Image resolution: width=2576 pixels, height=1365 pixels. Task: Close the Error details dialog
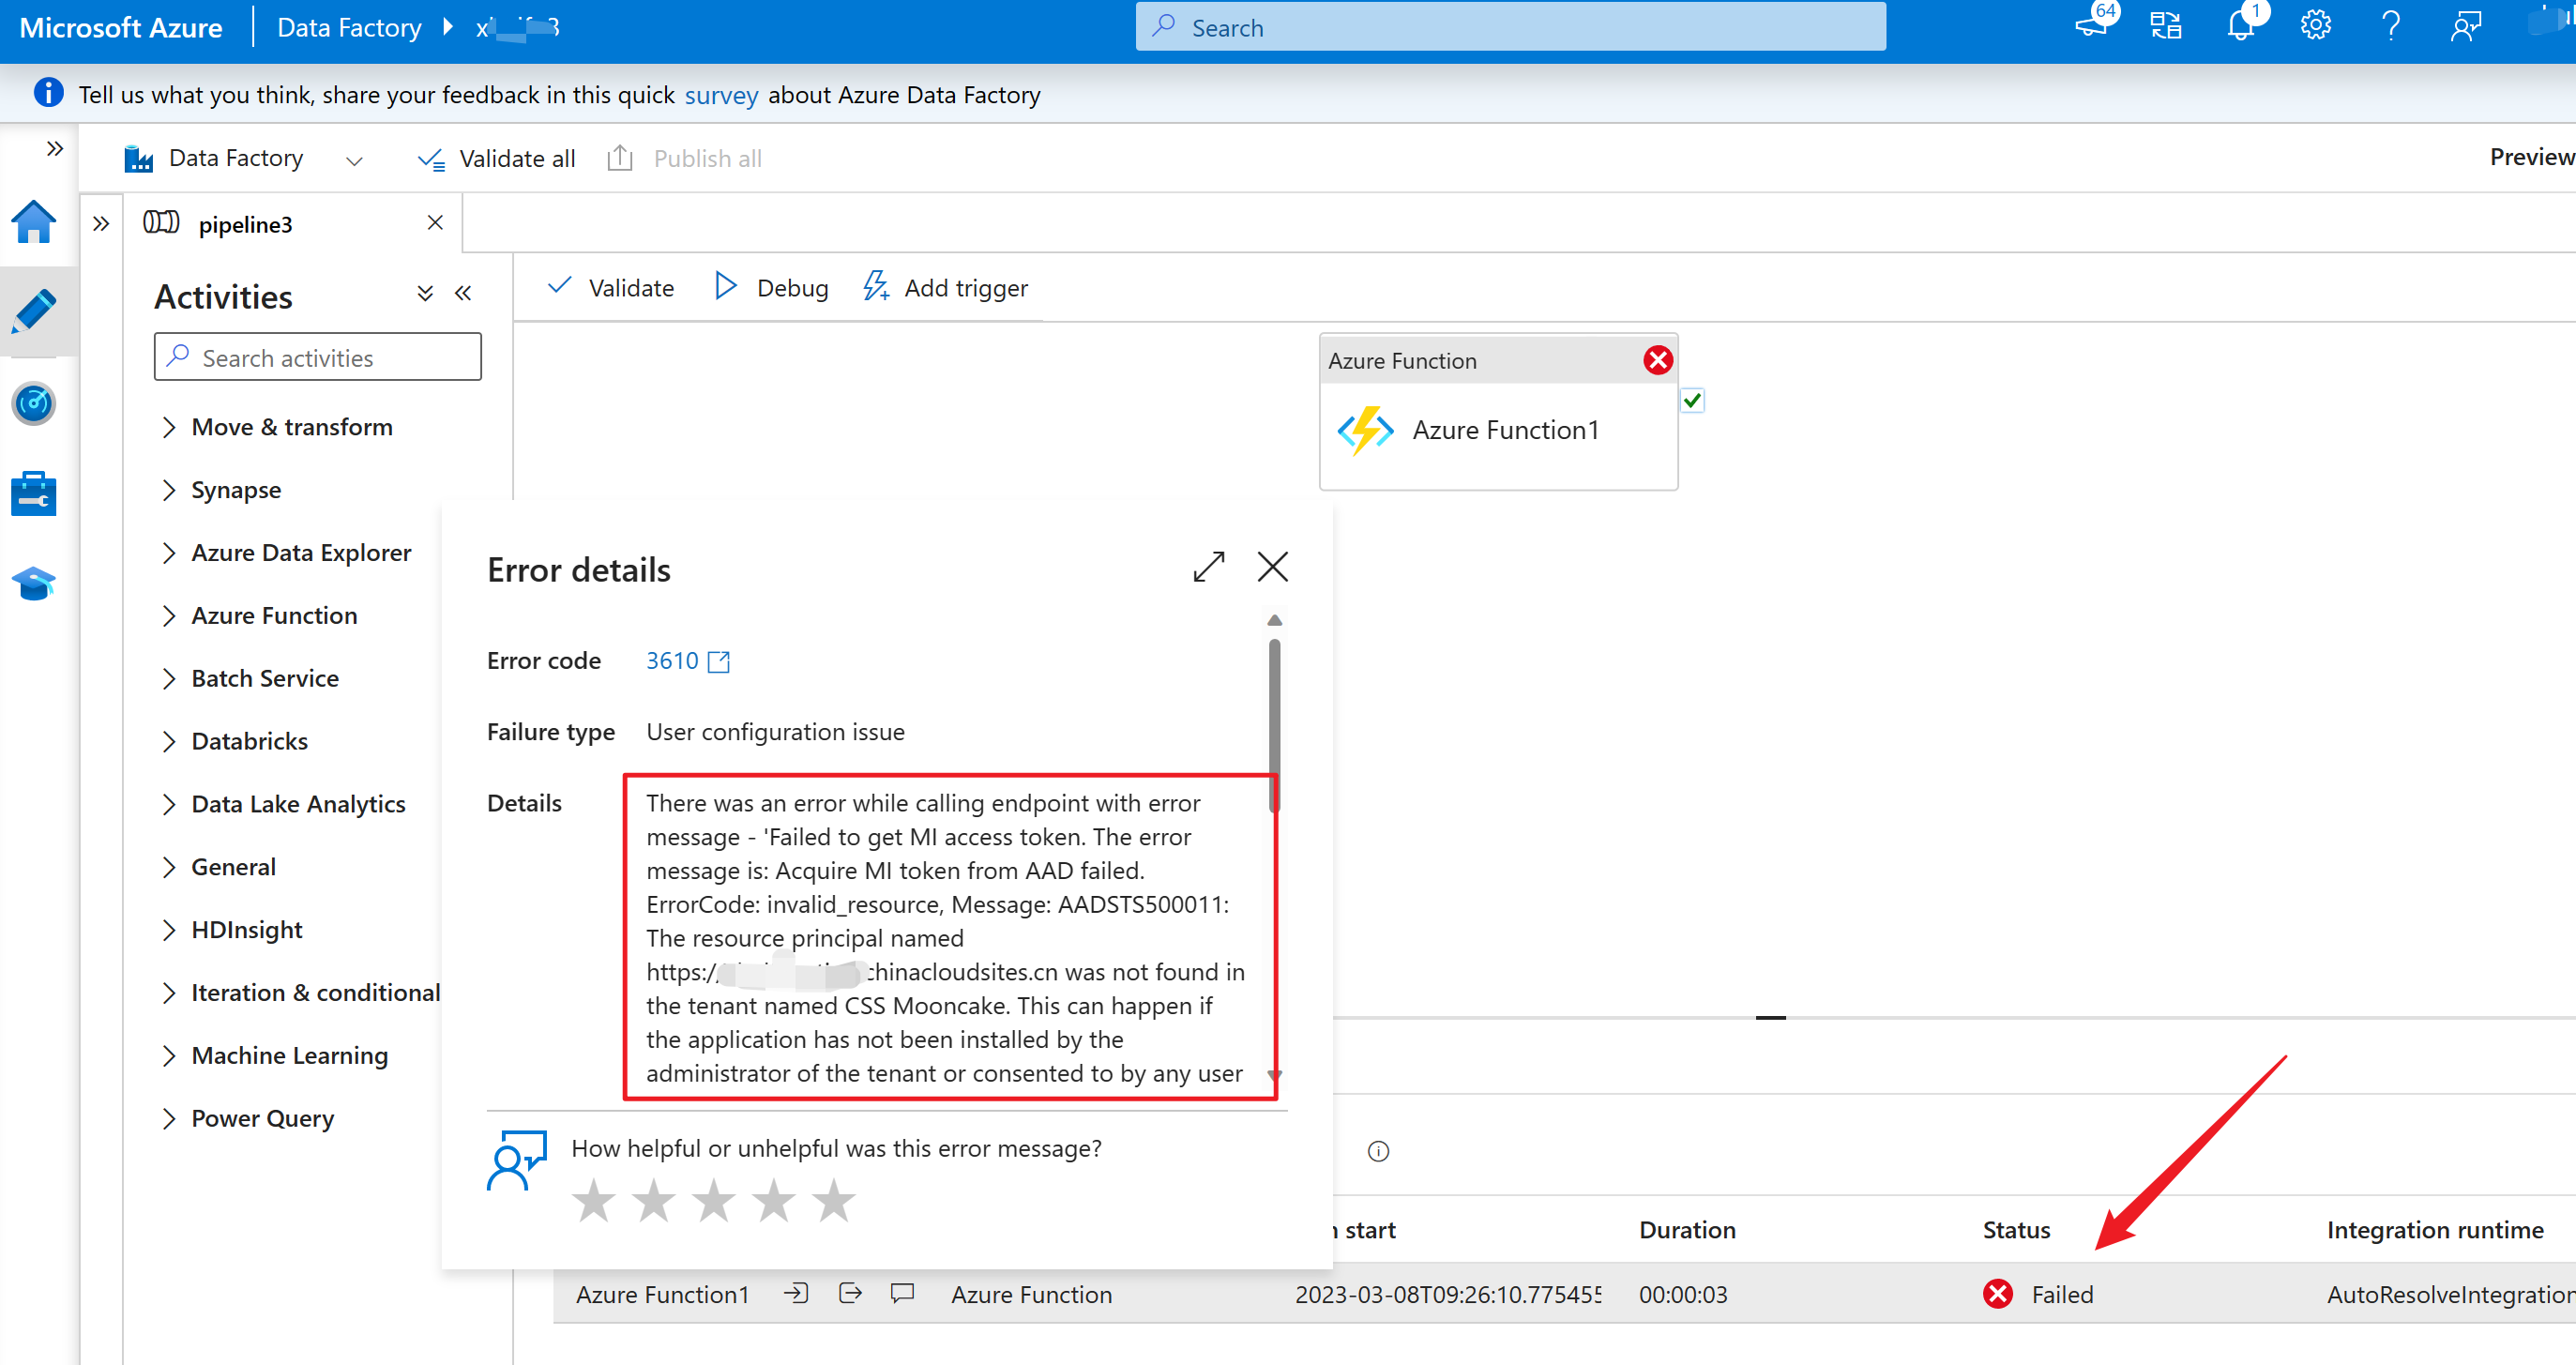point(1273,567)
